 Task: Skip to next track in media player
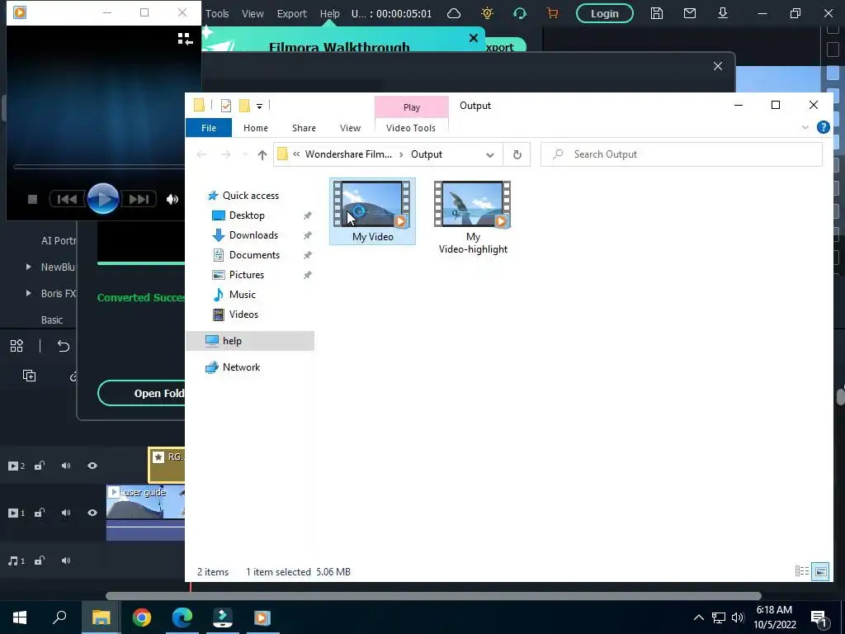point(139,200)
